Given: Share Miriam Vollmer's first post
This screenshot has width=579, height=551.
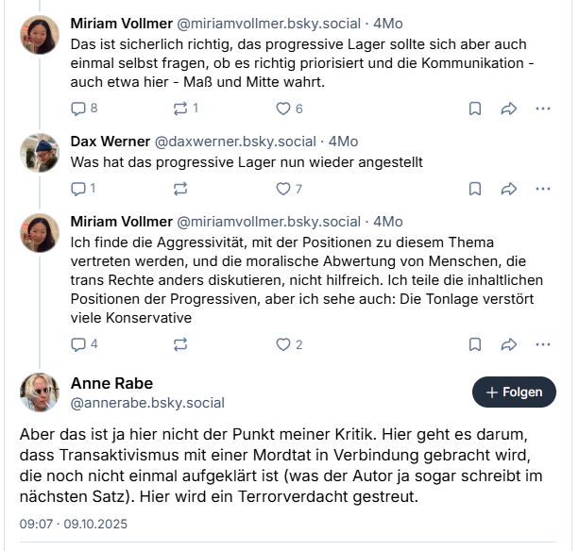Looking at the screenshot, I should click(x=508, y=109).
